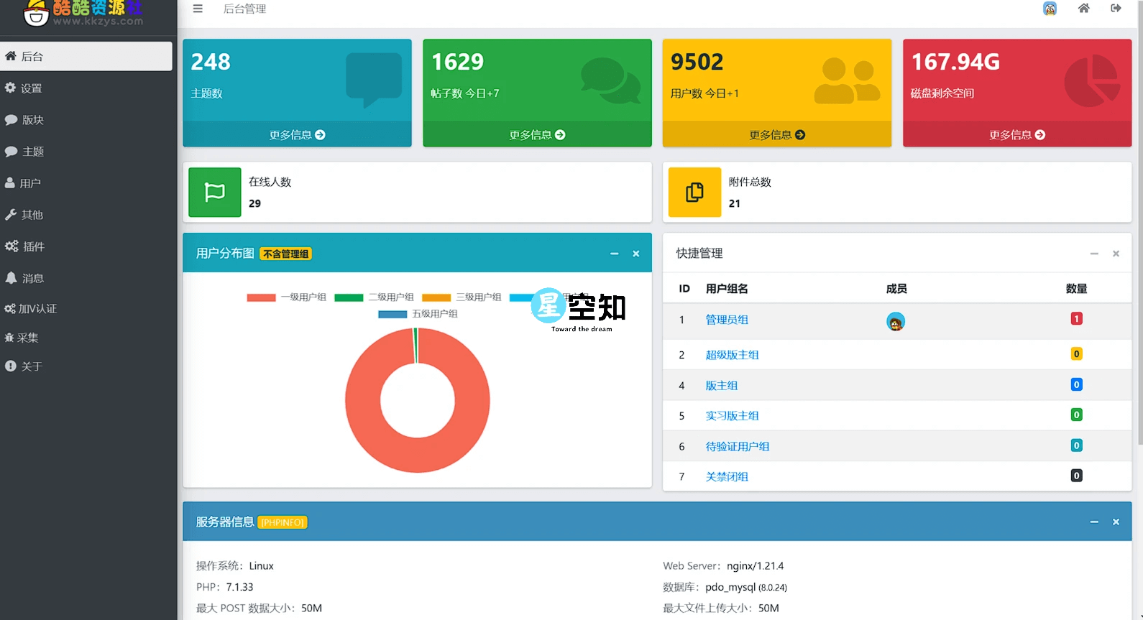This screenshot has height=620, width=1143.
Task: Click 更多信息 under 主题数 card
Action: (297, 134)
